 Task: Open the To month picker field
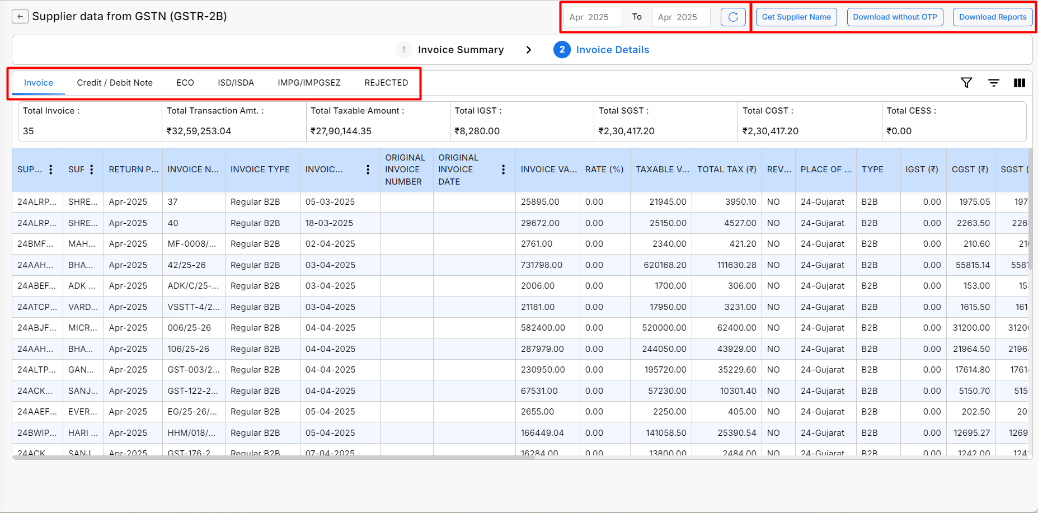point(680,17)
